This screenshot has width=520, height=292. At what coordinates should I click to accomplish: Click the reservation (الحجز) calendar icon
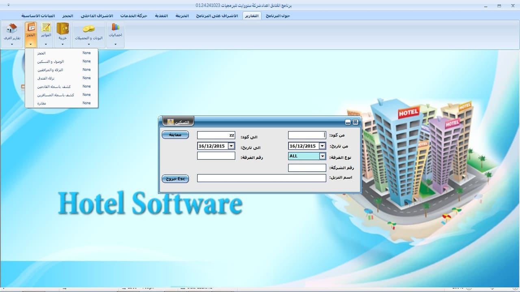[31, 28]
